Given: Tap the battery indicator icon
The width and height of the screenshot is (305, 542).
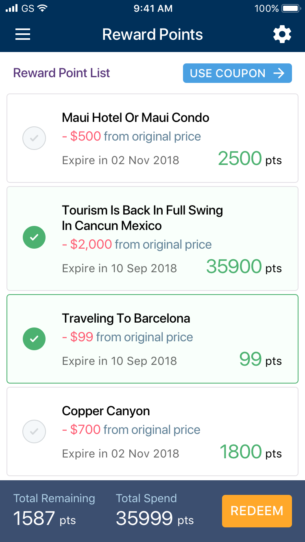Looking at the screenshot, I should coord(290,8).
